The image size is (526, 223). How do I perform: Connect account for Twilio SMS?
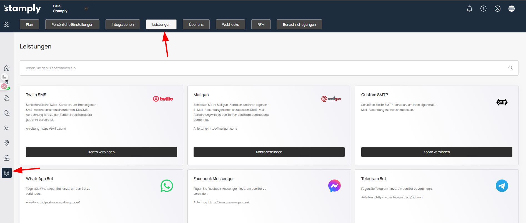(101, 152)
